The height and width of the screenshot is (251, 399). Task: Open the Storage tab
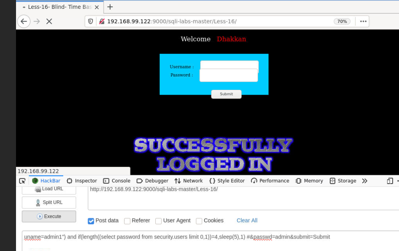pos(343,181)
